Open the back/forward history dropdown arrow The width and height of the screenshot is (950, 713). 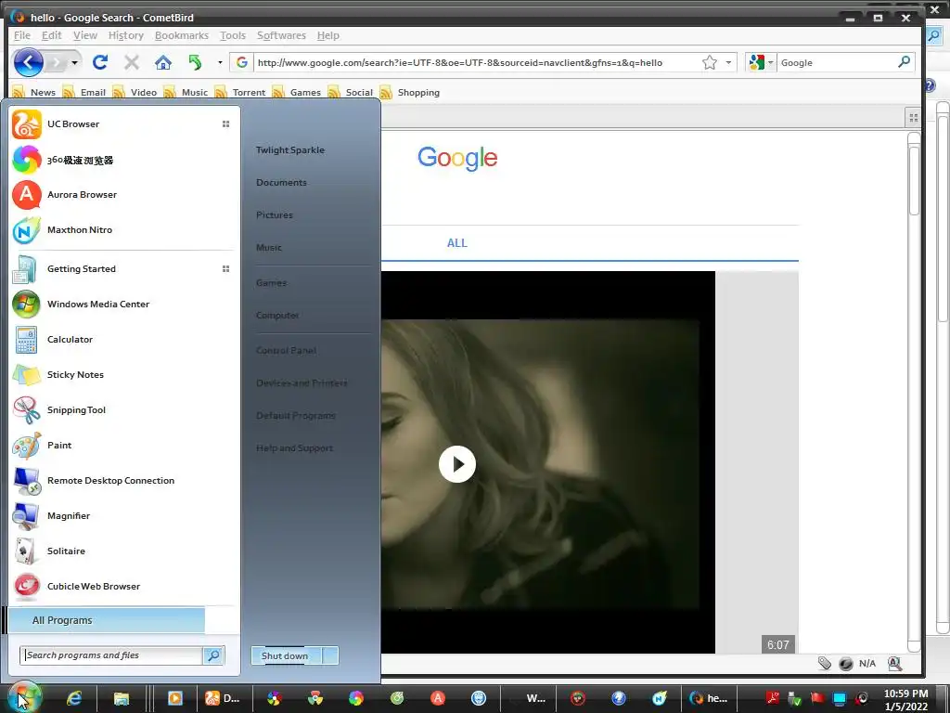point(74,62)
